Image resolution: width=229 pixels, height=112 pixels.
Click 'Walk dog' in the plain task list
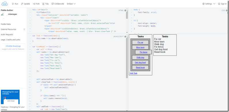click(159, 44)
